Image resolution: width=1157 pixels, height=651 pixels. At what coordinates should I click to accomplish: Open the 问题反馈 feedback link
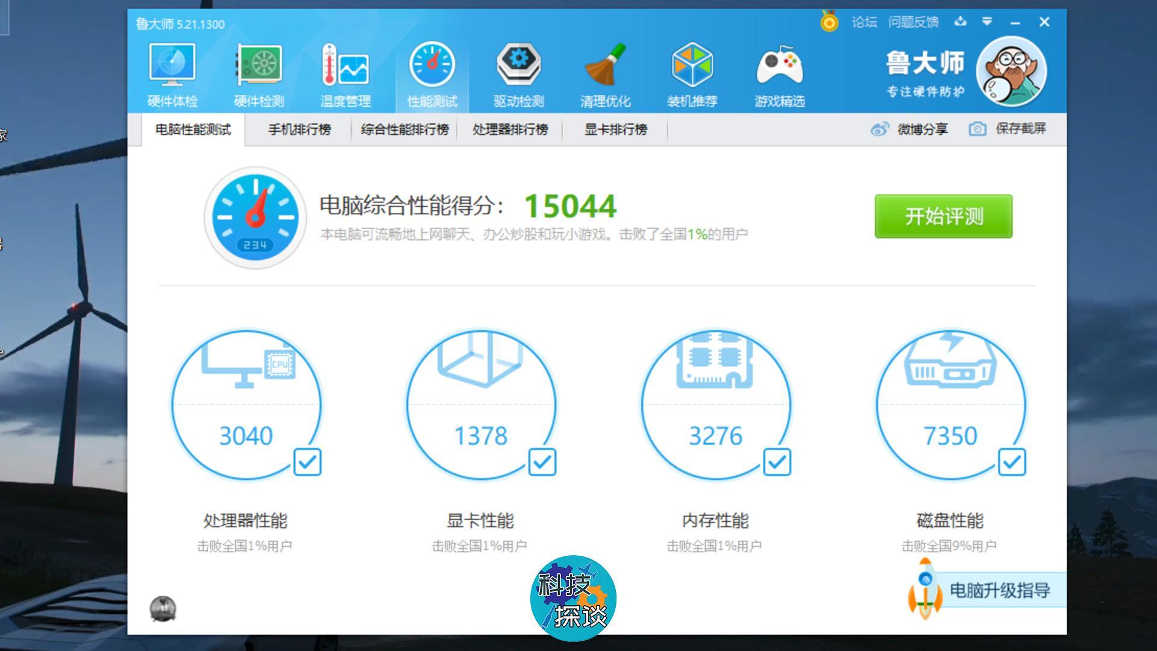(x=913, y=22)
